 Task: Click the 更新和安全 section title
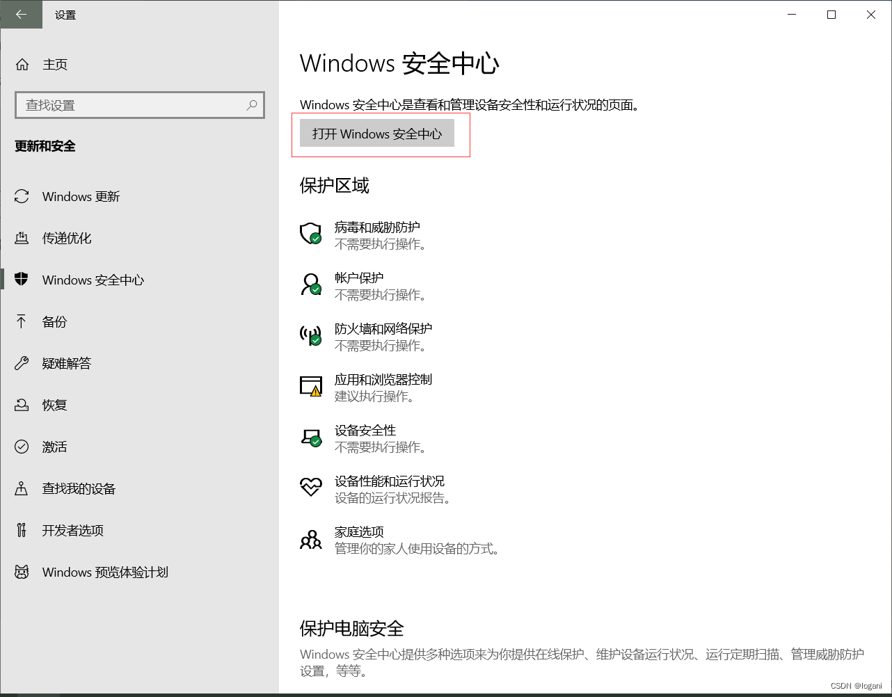[x=45, y=146]
